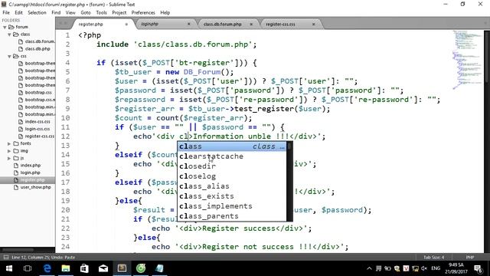Click ENG language indicator
Viewport: 490px width, 276px height.
coord(436,268)
